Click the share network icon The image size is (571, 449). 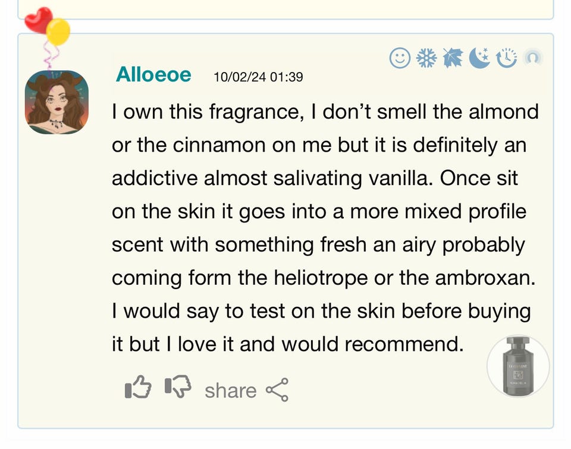pos(277,390)
